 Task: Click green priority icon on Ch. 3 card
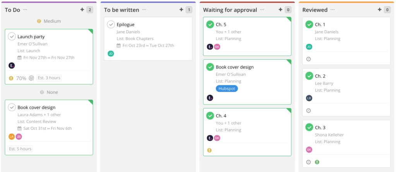[x=317, y=162]
